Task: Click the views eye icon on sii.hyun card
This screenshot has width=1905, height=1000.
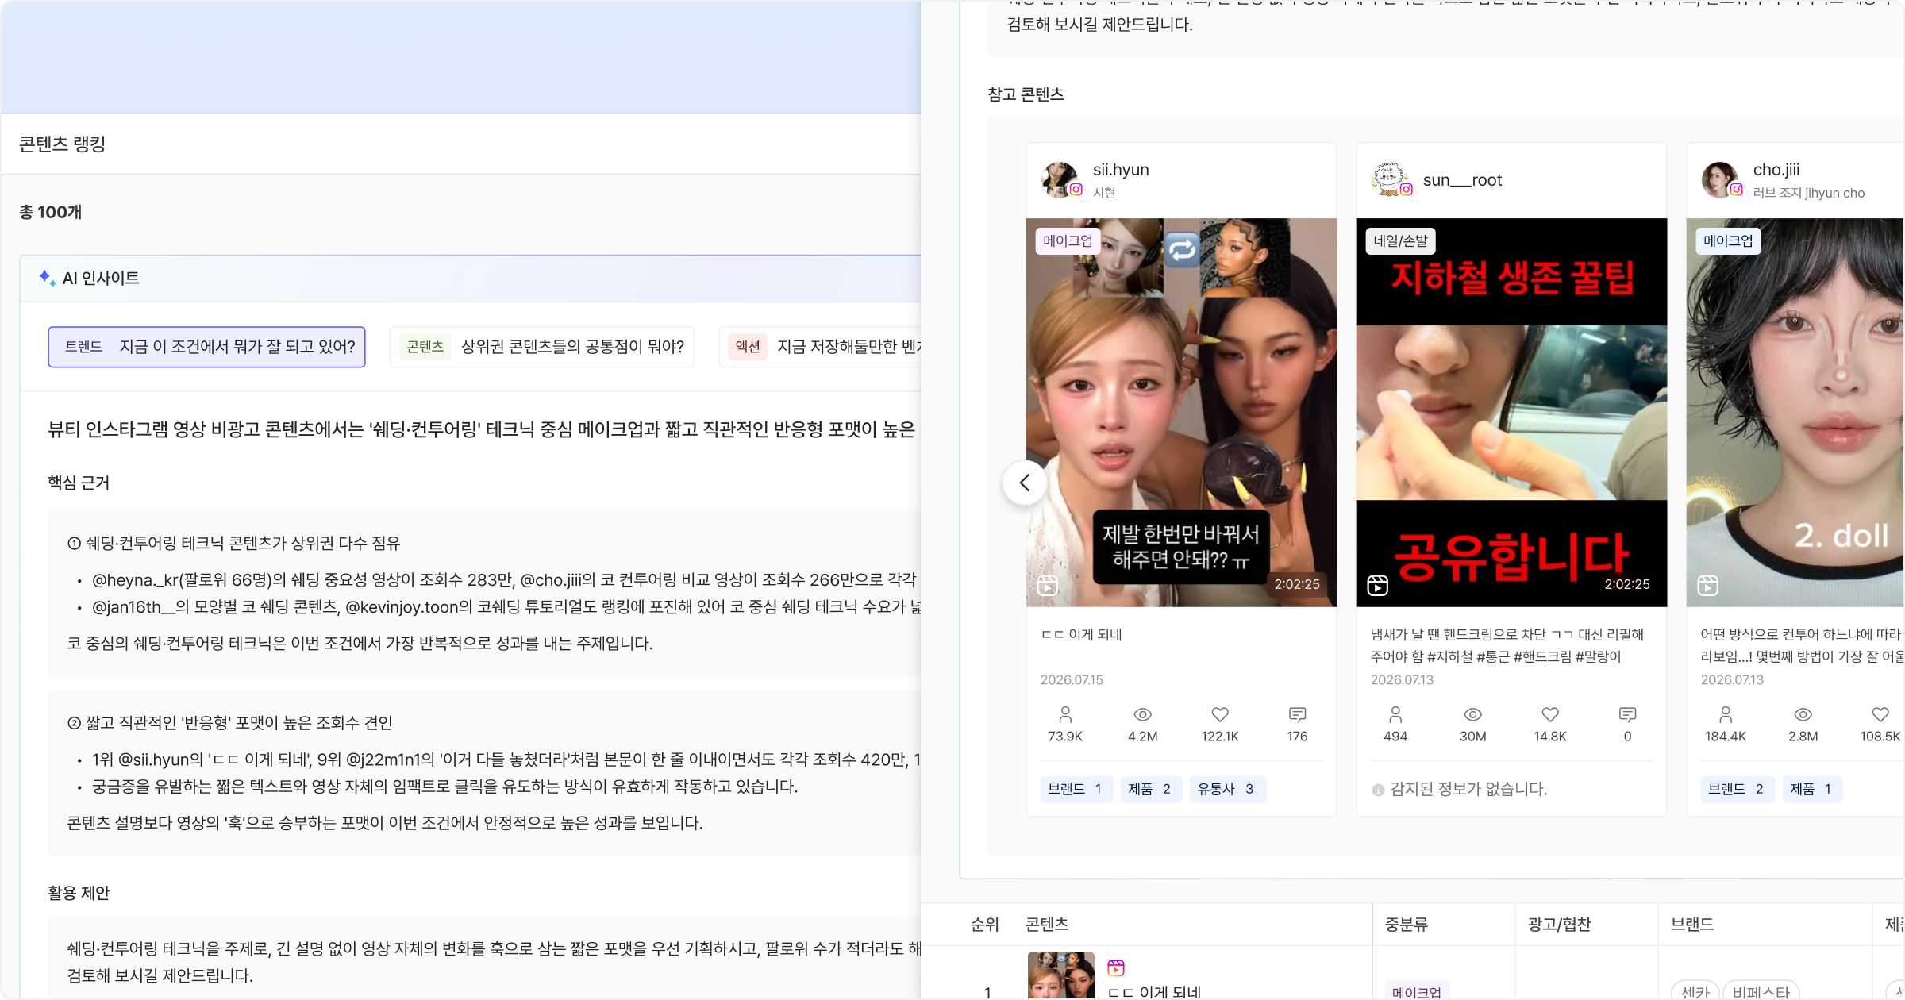Action: (x=1142, y=714)
